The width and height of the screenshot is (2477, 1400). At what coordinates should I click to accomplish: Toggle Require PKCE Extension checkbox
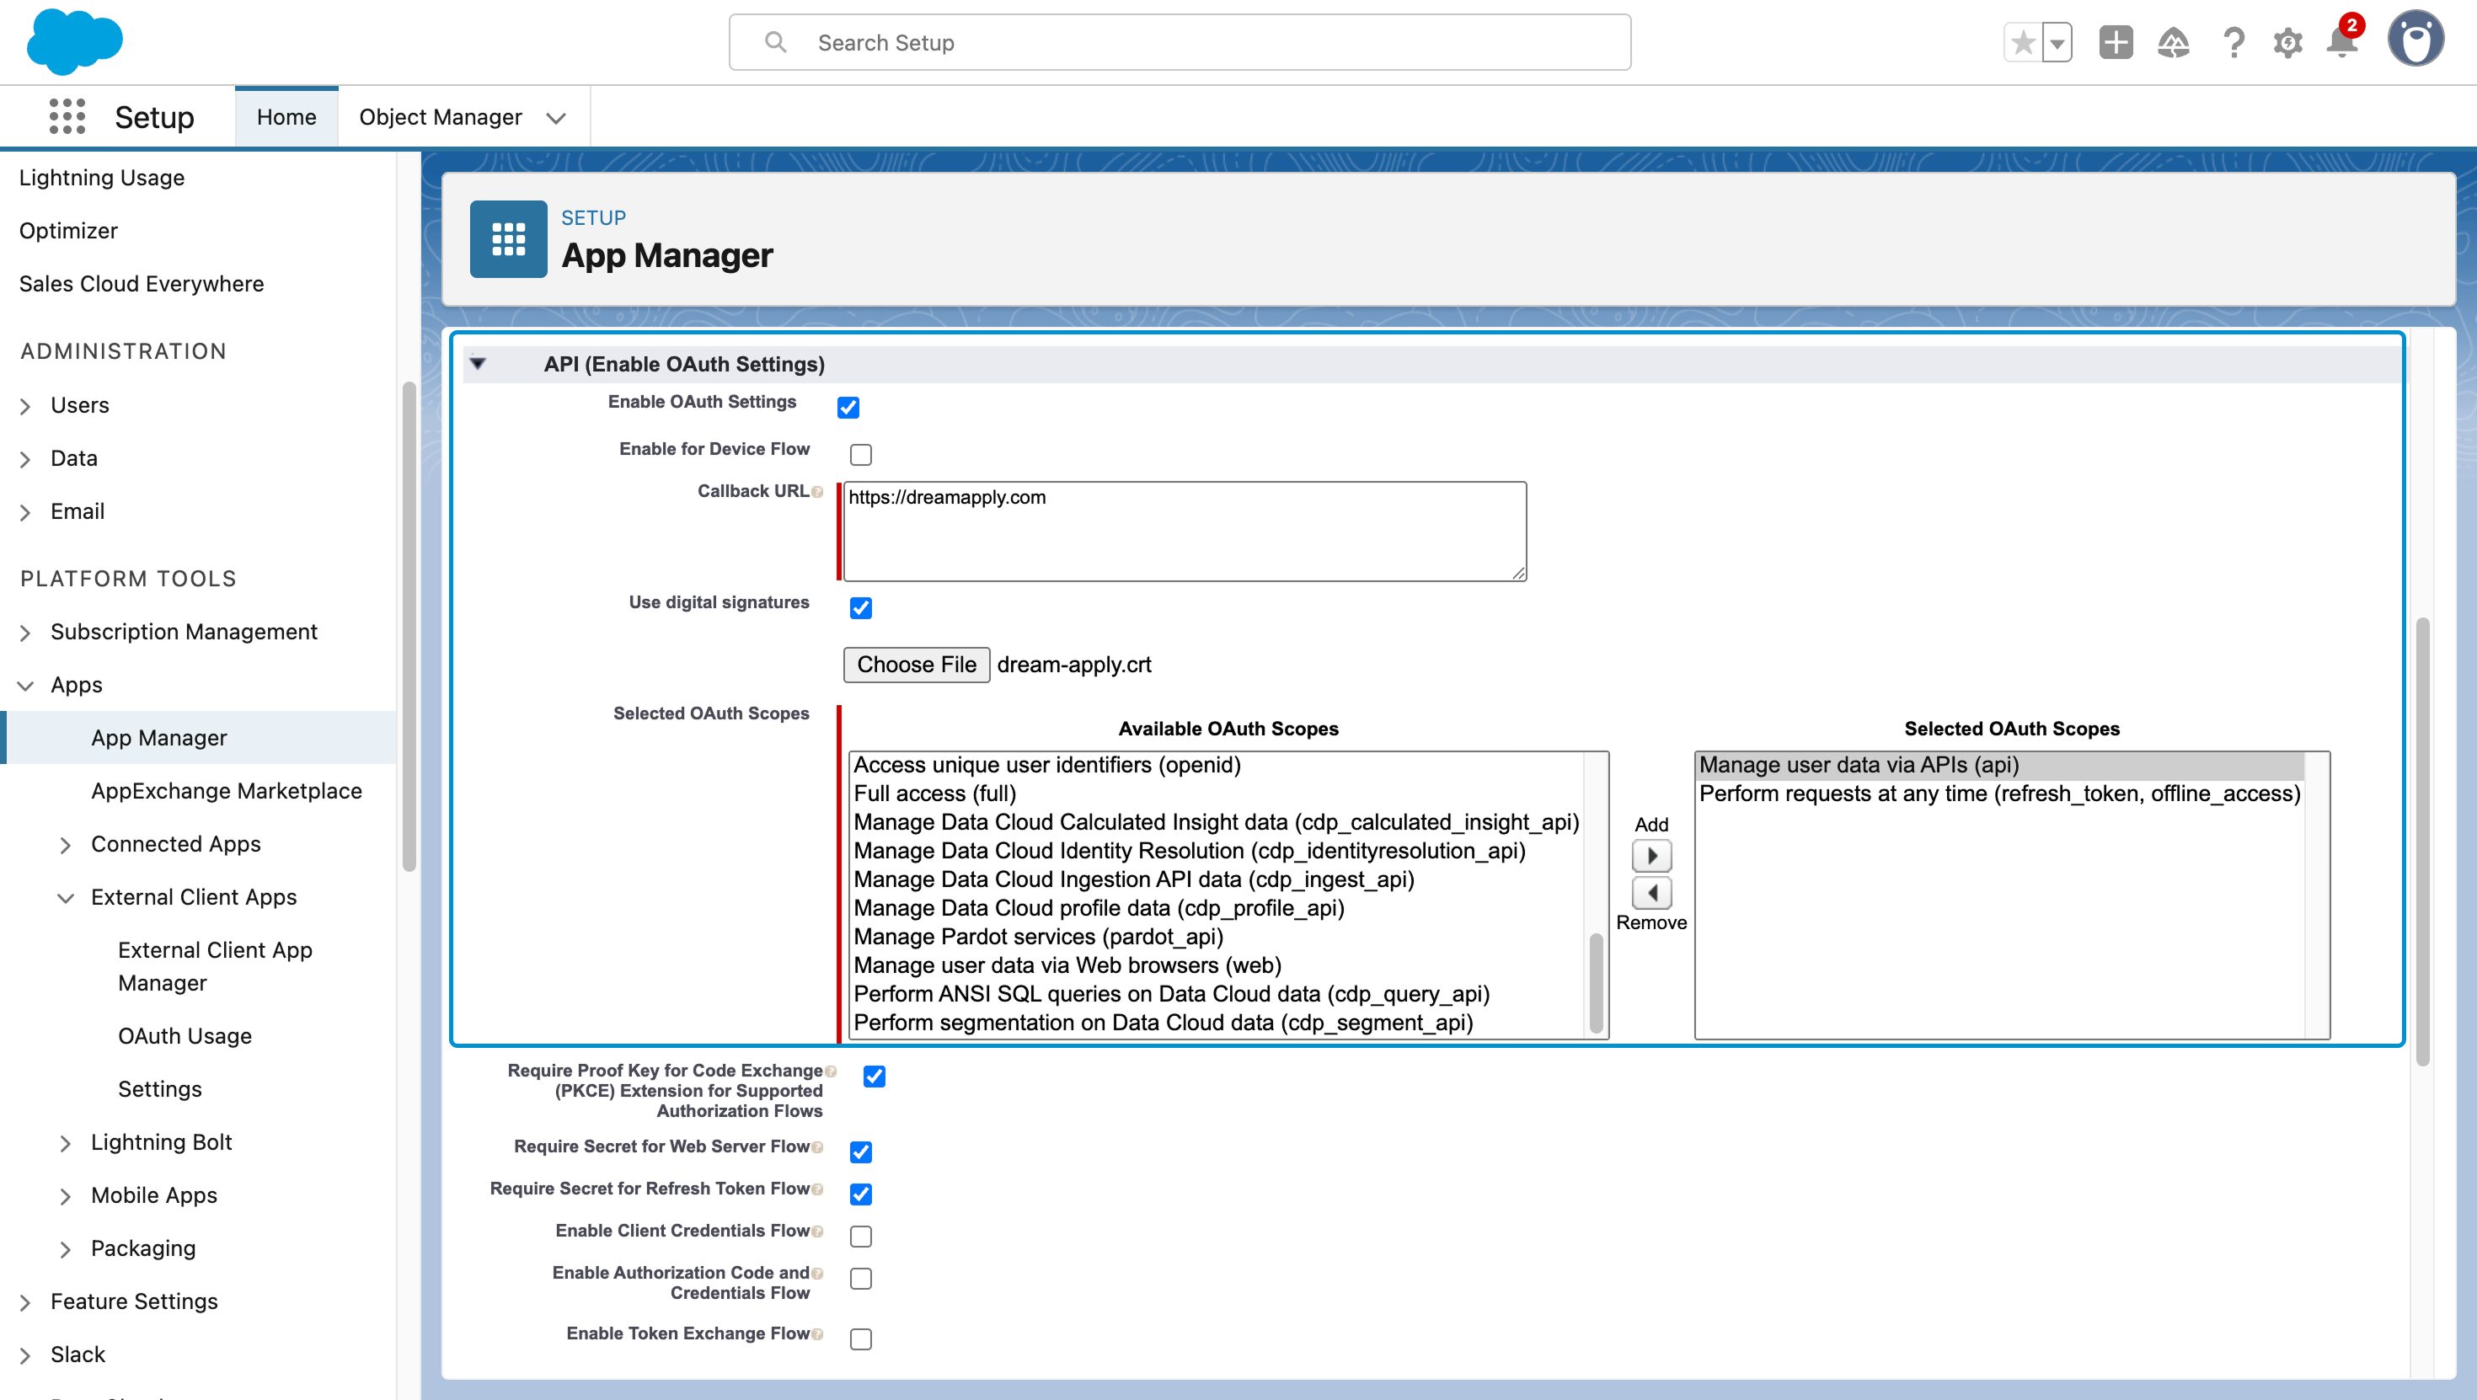point(874,1076)
